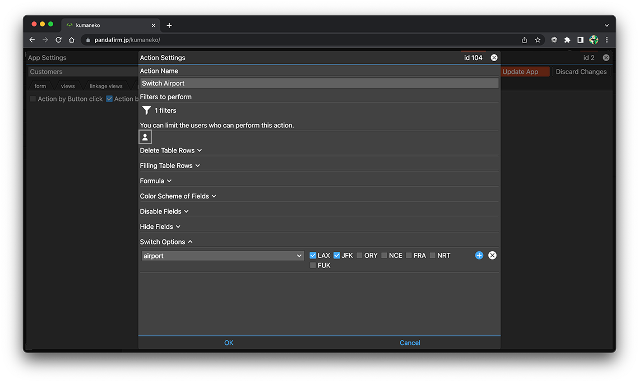Bookmark this page with star icon
Screen dimensions: 639x383
coord(538,40)
